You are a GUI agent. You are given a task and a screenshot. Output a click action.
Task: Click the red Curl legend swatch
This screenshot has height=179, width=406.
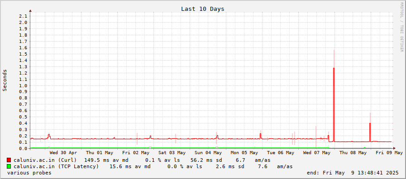[x=9, y=160]
